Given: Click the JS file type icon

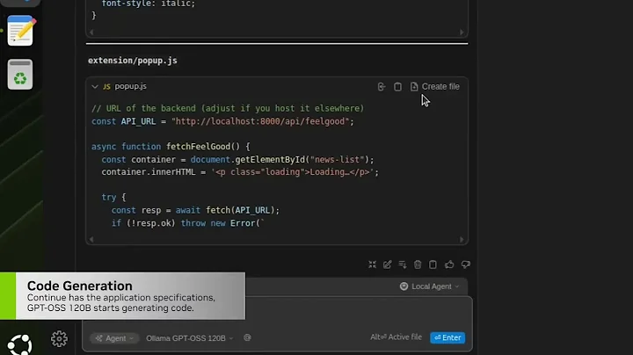Looking at the screenshot, I should (x=106, y=86).
